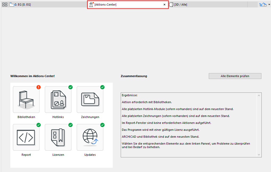
Task: Expand the dropdown arrow beside building icon
Action: 269,5
